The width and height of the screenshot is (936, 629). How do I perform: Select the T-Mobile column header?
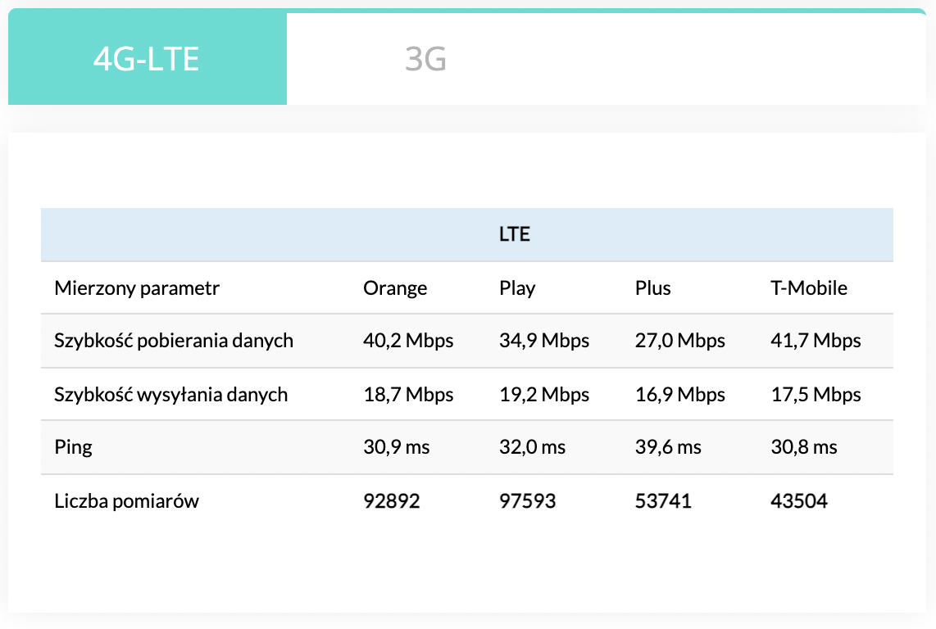click(809, 288)
